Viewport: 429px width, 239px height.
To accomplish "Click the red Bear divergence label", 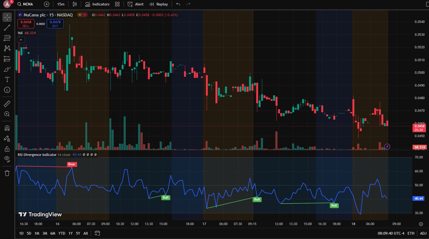I will pyautogui.click(x=71, y=164).
